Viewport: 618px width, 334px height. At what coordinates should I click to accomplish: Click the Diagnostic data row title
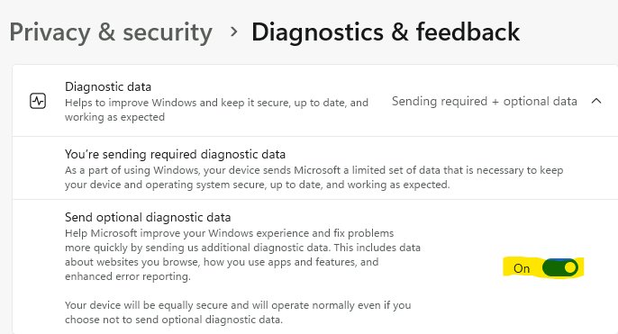pyautogui.click(x=108, y=86)
